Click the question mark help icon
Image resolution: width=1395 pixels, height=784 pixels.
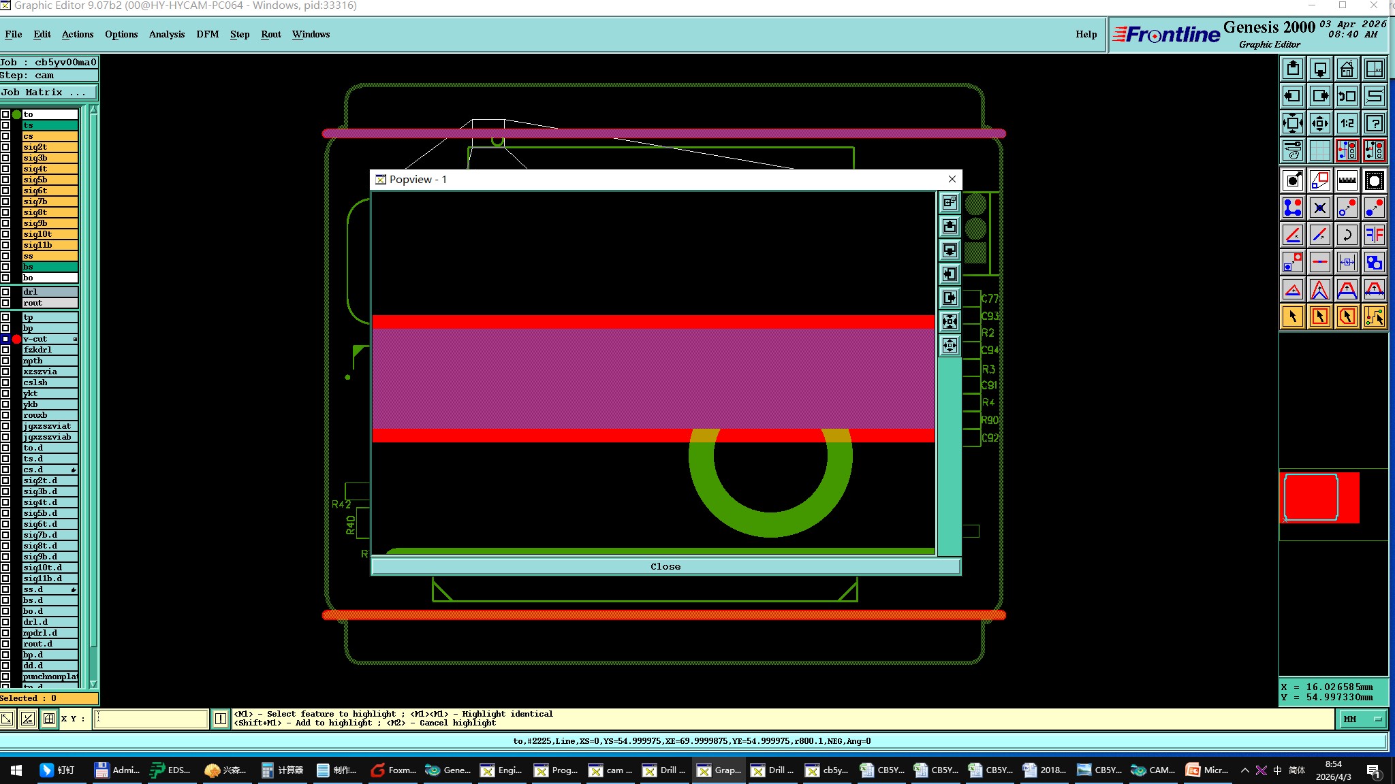pyautogui.click(x=1374, y=124)
